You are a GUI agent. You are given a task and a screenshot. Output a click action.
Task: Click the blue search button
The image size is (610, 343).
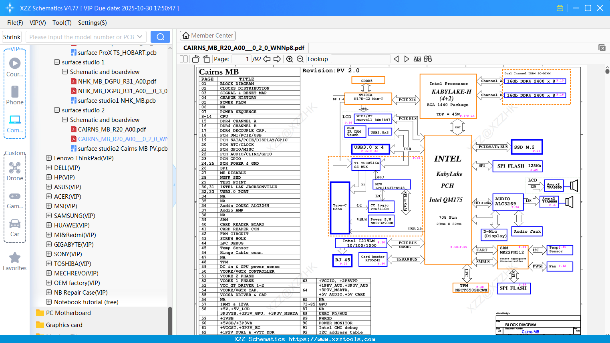click(x=160, y=37)
